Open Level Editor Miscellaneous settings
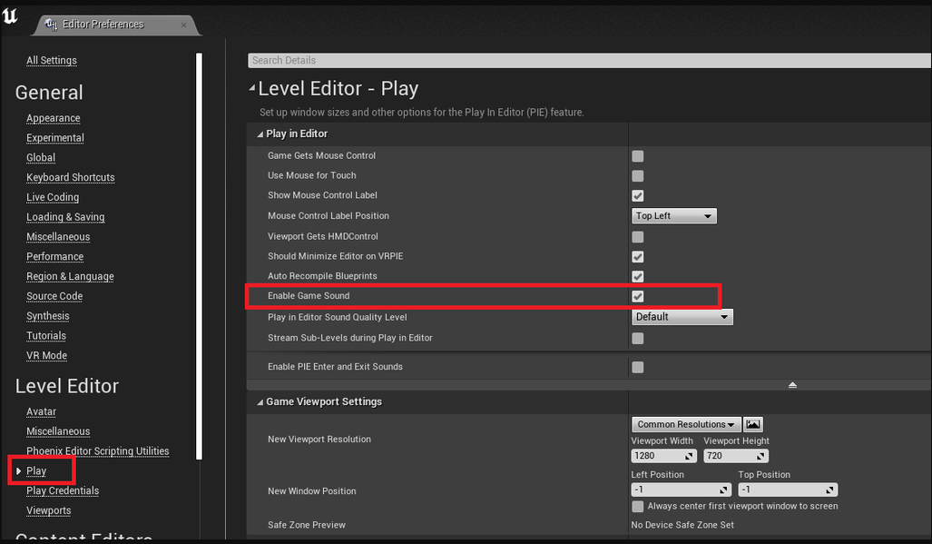932x544 pixels. (x=58, y=431)
